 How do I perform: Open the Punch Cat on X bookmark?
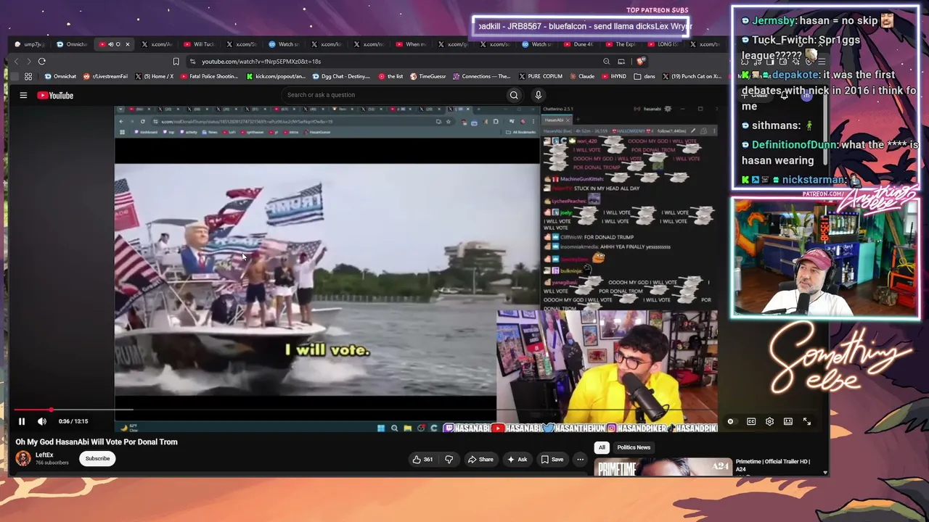692,76
